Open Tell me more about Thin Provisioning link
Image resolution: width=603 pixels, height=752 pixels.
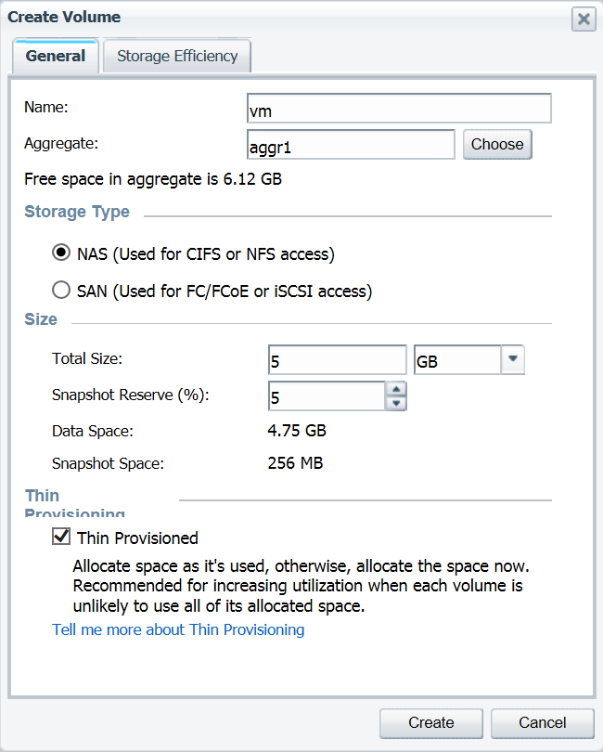[178, 629]
